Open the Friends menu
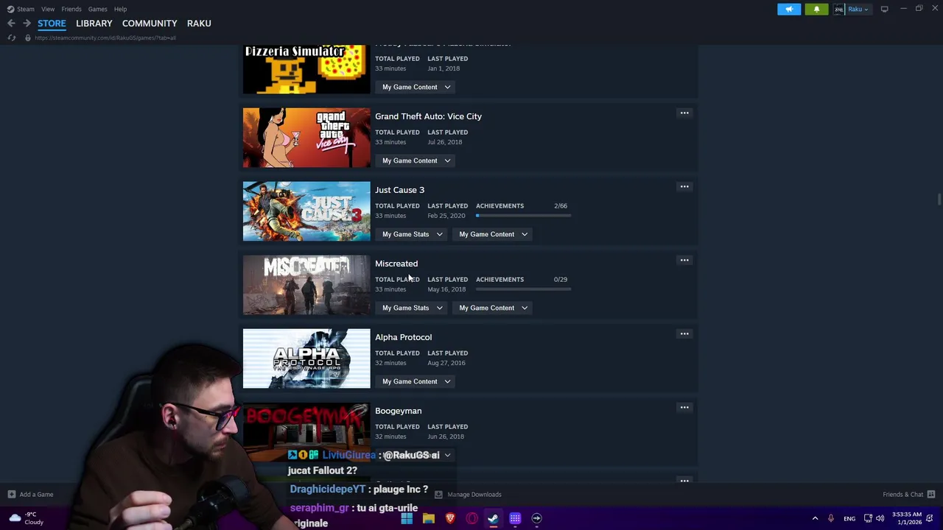The width and height of the screenshot is (943, 530). point(71,9)
